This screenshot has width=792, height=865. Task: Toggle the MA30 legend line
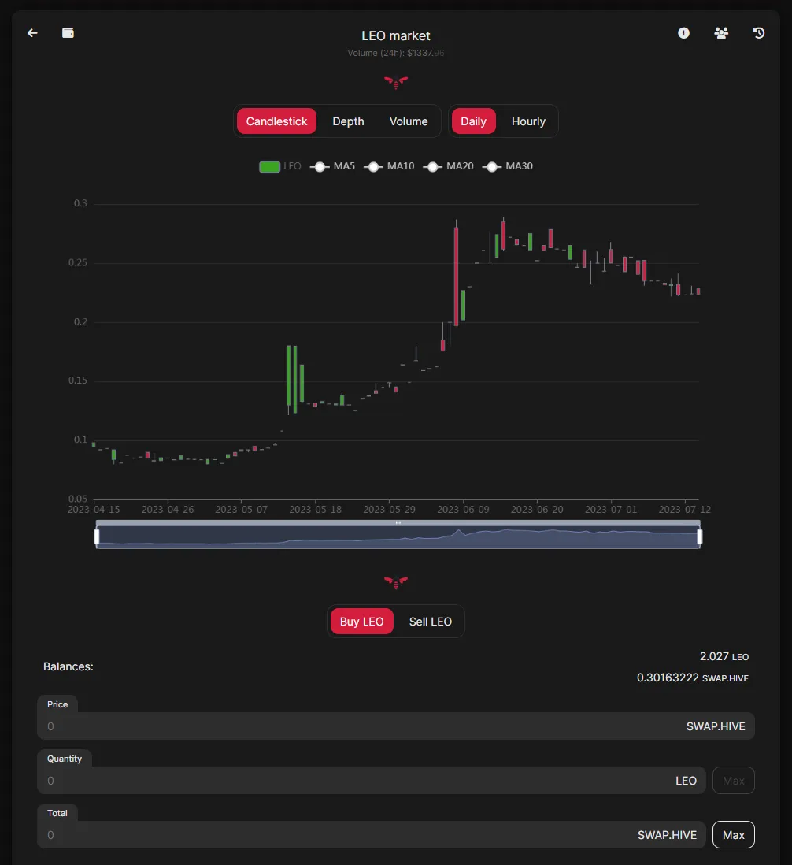pos(508,166)
